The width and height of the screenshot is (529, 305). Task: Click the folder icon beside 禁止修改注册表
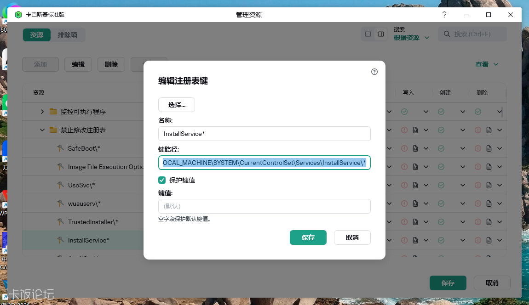[53, 130]
